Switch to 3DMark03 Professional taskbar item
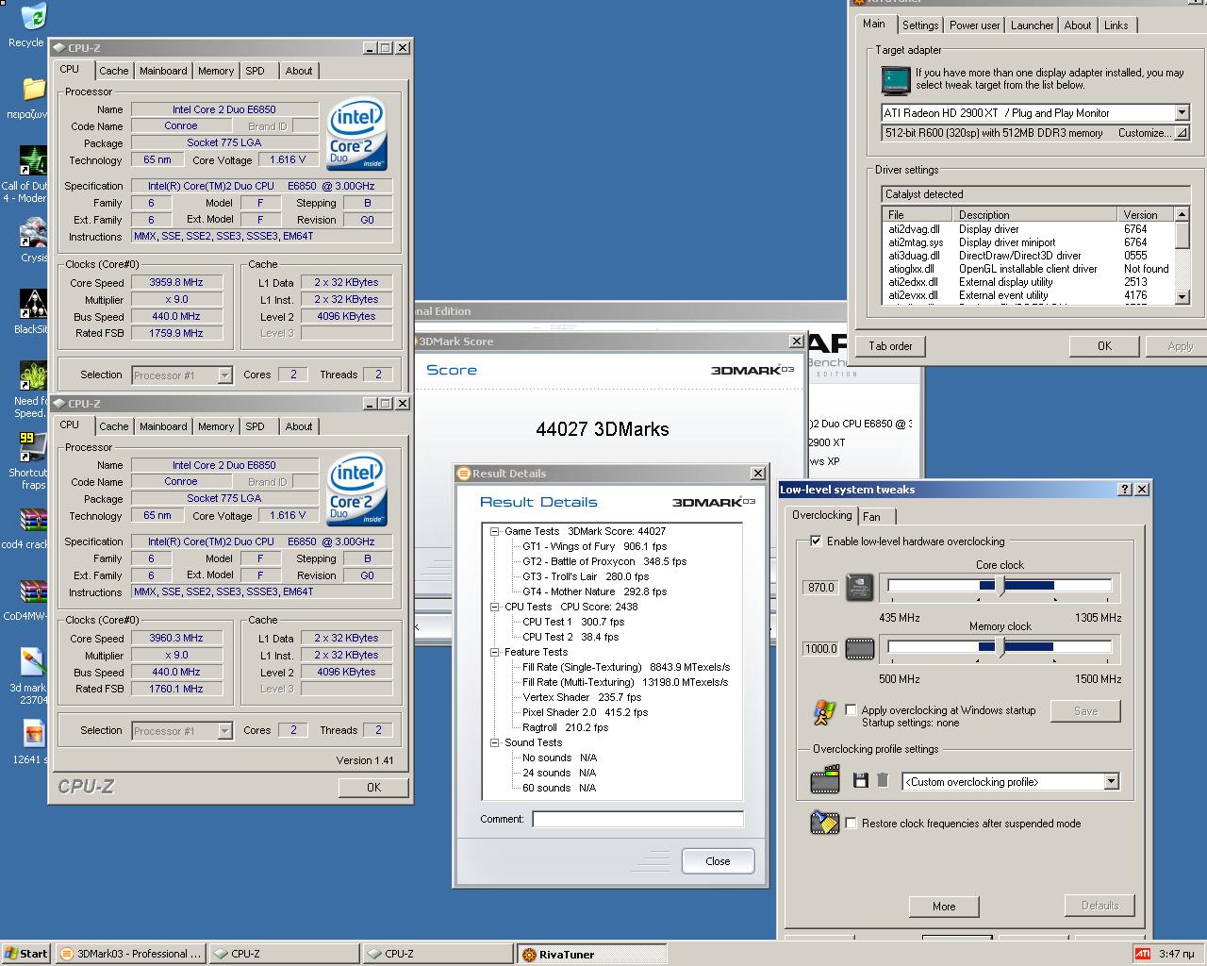This screenshot has height=966, width=1207. tap(130, 954)
